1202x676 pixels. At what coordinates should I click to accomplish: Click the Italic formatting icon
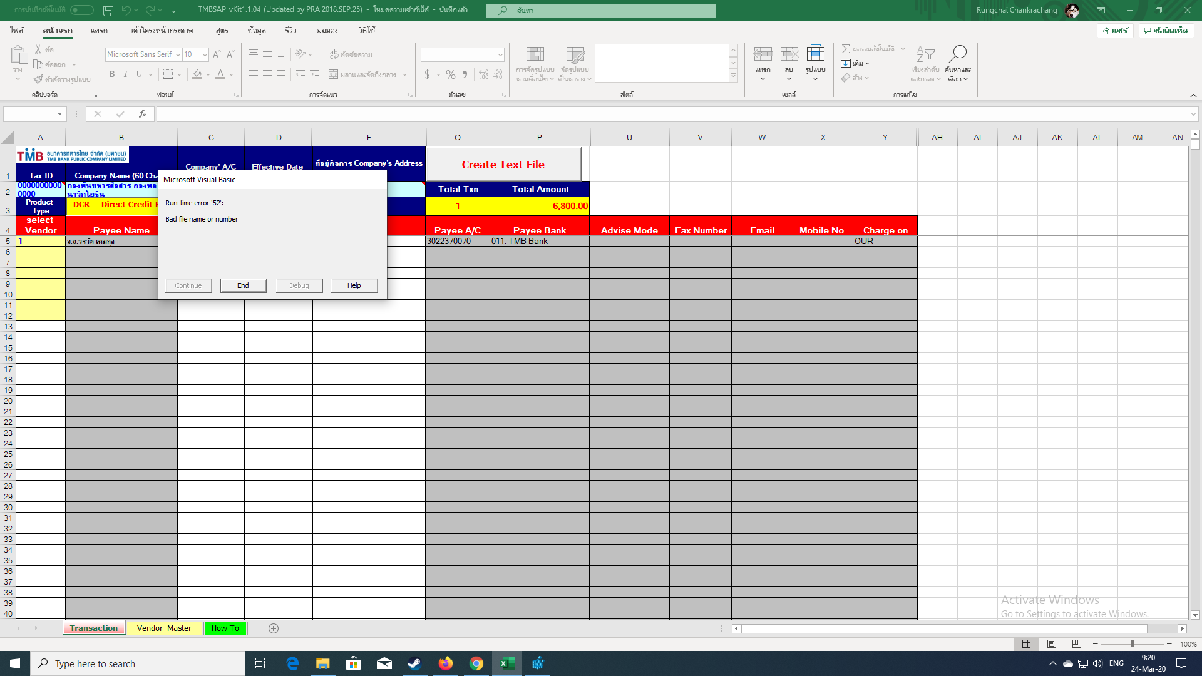pos(126,74)
